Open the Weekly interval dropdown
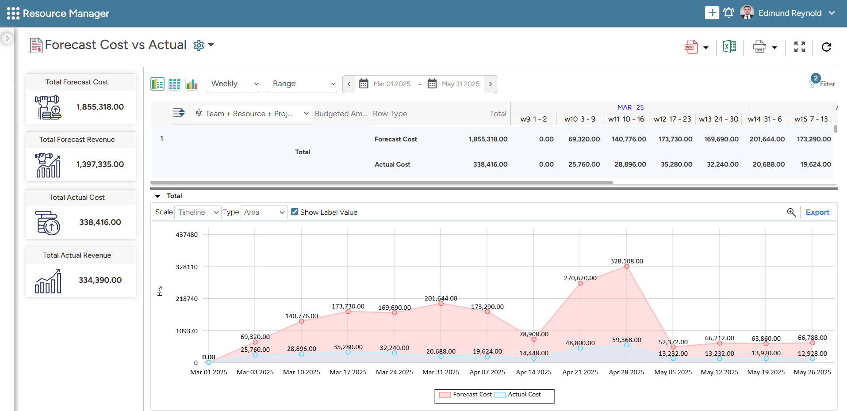The width and height of the screenshot is (847, 411). (233, 84)
